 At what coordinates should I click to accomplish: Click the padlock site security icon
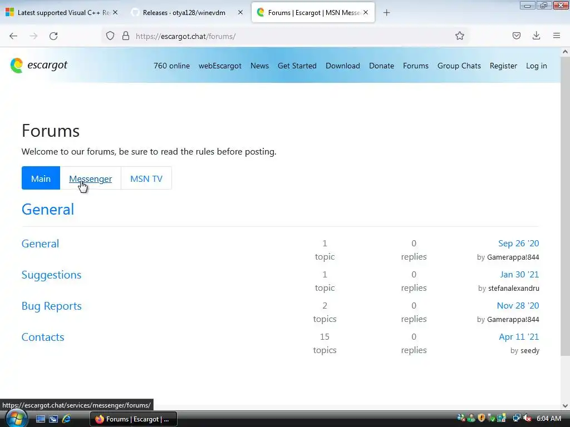pyautogui.click(x=126, y=36)
